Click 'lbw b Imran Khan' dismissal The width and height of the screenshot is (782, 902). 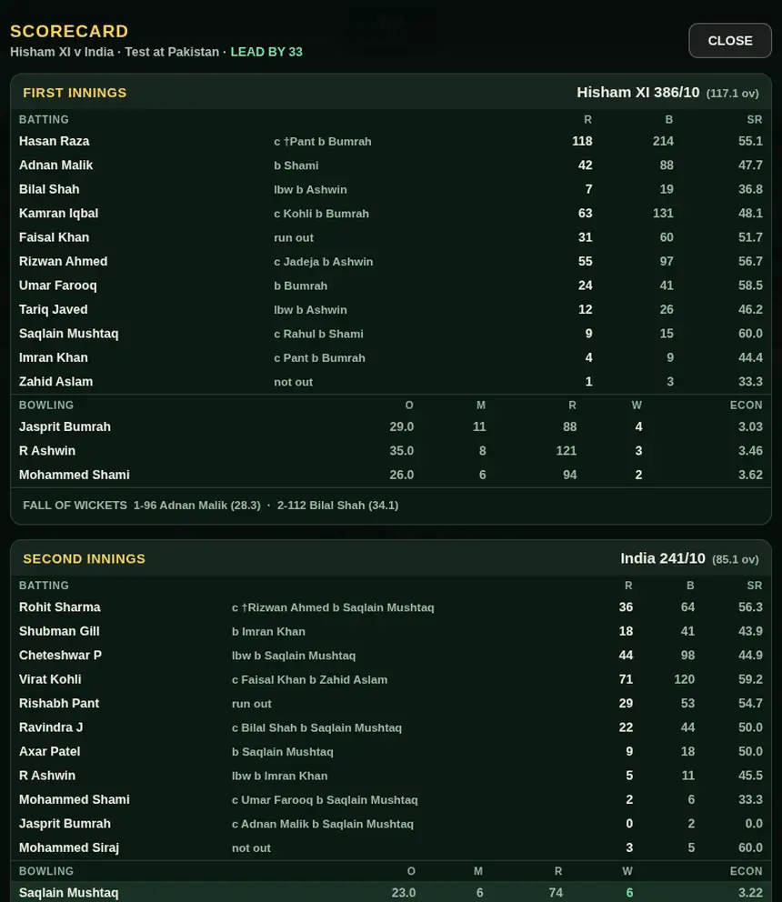280,776
